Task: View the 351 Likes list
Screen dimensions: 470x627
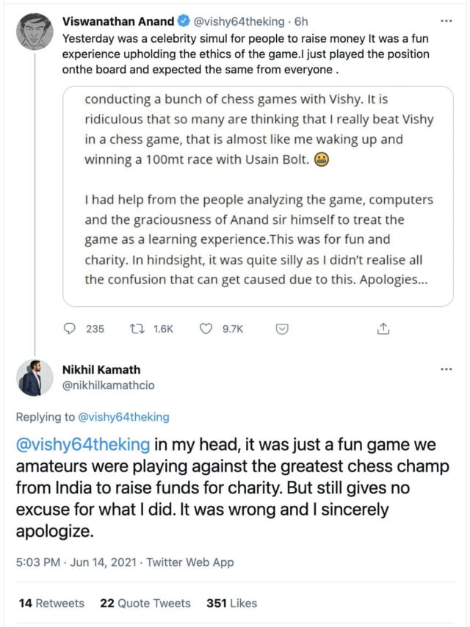Action: click(x=231, y=603)
